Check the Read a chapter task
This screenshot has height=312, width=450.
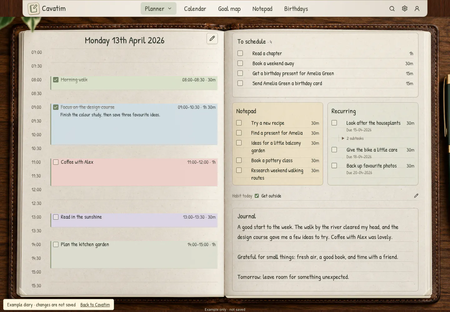tap(240, 53)
